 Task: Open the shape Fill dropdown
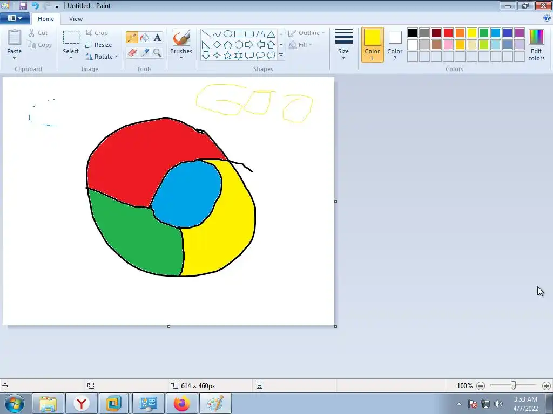(300, 45)
